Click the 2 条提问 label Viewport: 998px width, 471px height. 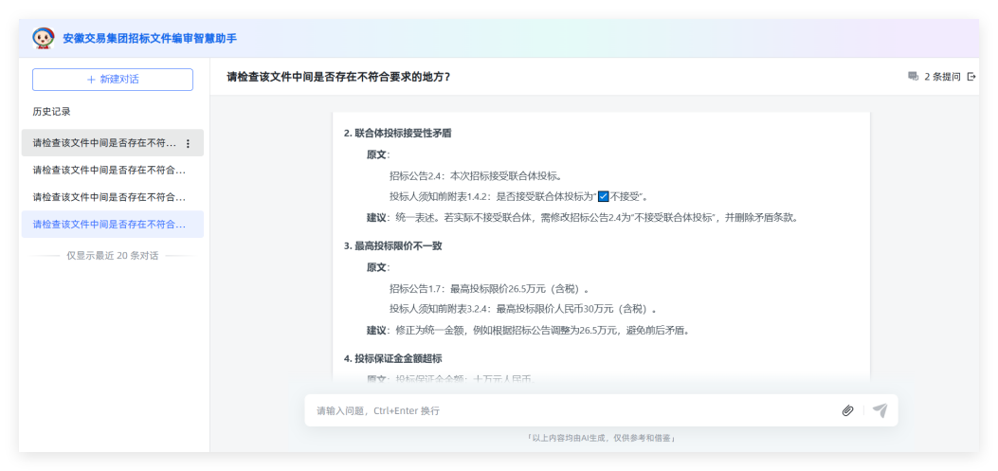942,77
